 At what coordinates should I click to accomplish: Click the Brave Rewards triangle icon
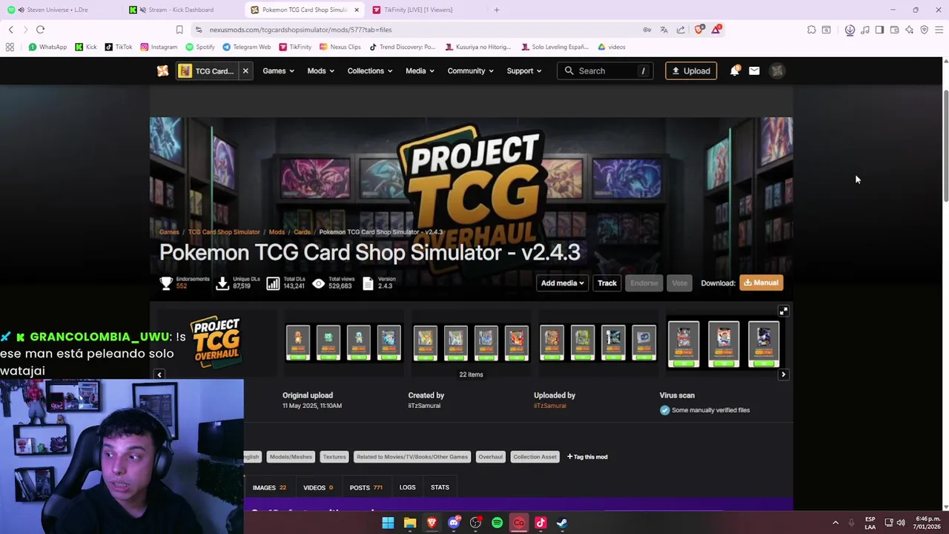pyautogui.click(x=716, y=30)
